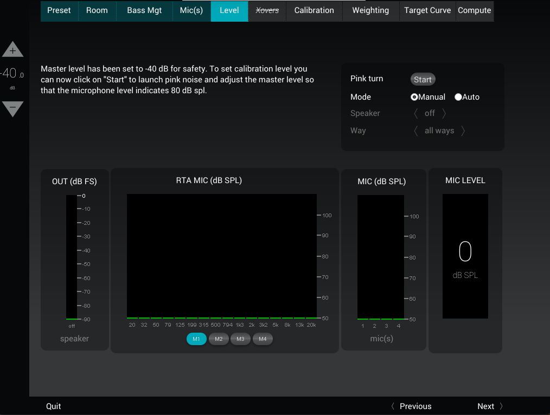The width and height of the screenshot is (550, 415).
Task: Switch to the Target Curve tab
Action: click(x=427, y=10)
